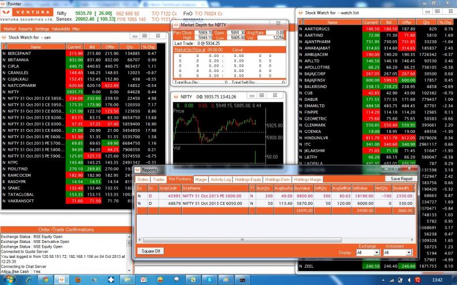
Task: Click Reports scrollbar left arrow
Action: point(140,240)
